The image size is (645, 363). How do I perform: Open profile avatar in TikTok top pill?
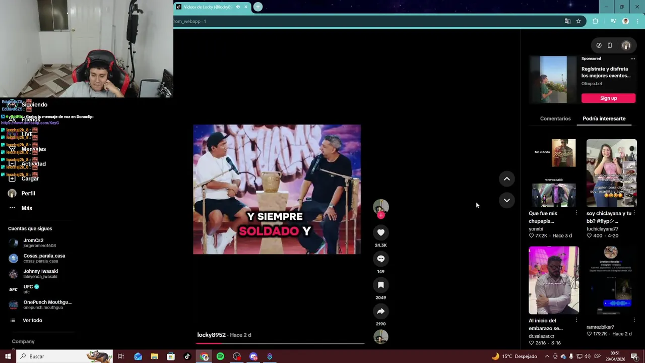pyautogui.click(x=626, y=45)
